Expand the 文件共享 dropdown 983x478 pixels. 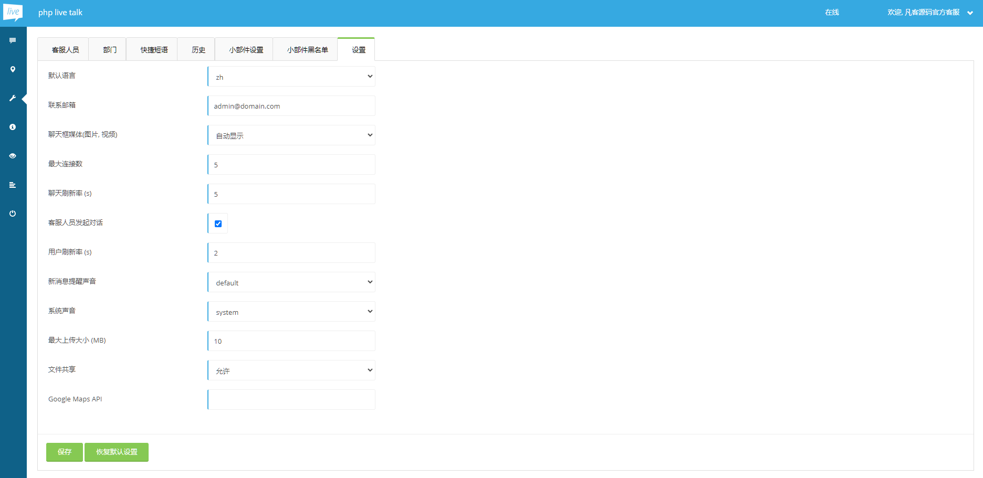pos(291,370)
